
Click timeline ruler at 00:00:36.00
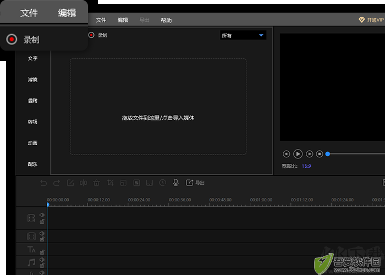[180, 200]
